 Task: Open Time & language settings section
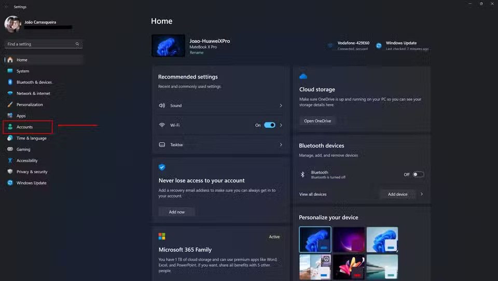point(31,138)
